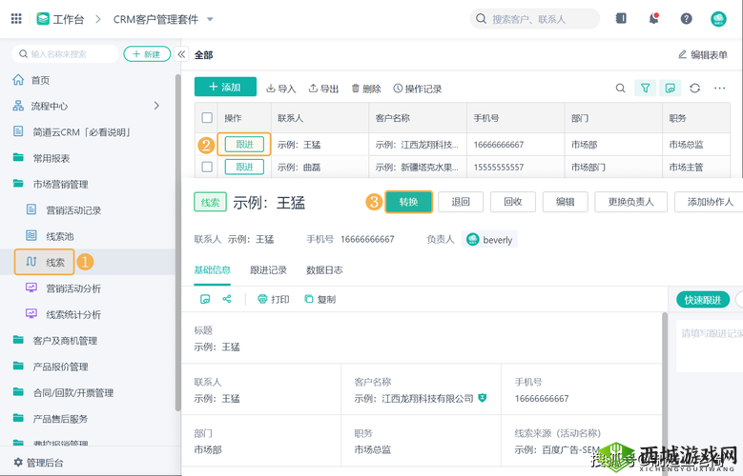Viewport: 743px width, 476px height.
Task: Click the beverly owner tag
Action: click(x=489, y=239)
